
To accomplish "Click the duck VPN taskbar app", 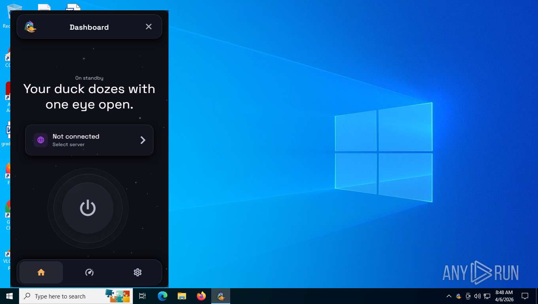I will (221, 296).
